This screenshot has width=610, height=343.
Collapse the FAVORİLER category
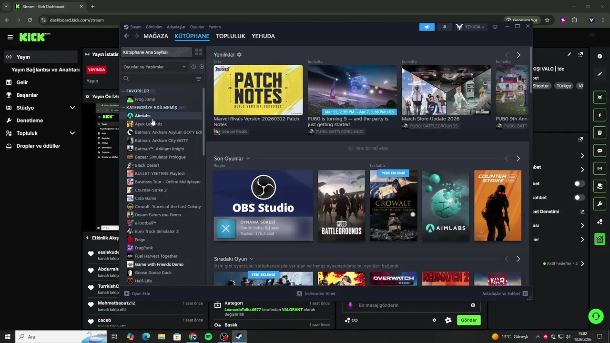(123, 91)
